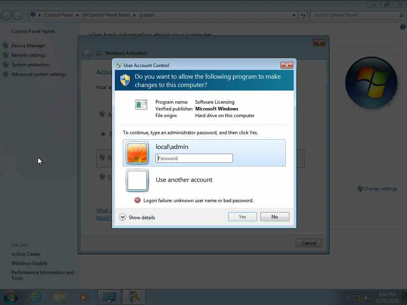The width and height of the screenshot is (407, 305).
Task: Click the green arrow icon in activation window
Action: pos(103,134)
